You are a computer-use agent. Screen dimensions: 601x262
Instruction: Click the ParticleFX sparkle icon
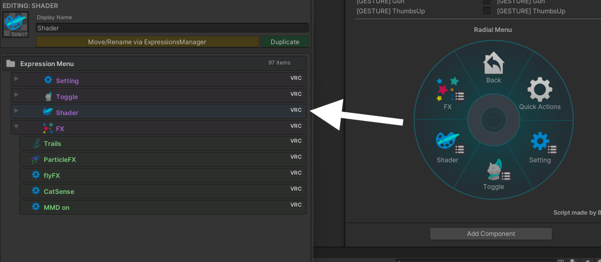pos(36,159)
